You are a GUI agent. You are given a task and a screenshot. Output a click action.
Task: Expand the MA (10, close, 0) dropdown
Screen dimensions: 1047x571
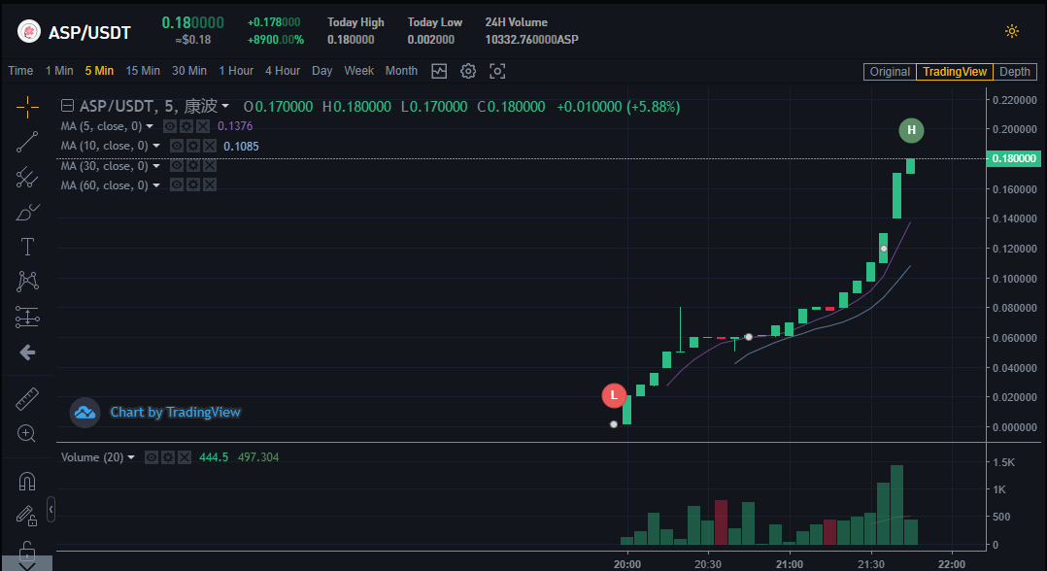pyautogui.click(x=155, y=146)
